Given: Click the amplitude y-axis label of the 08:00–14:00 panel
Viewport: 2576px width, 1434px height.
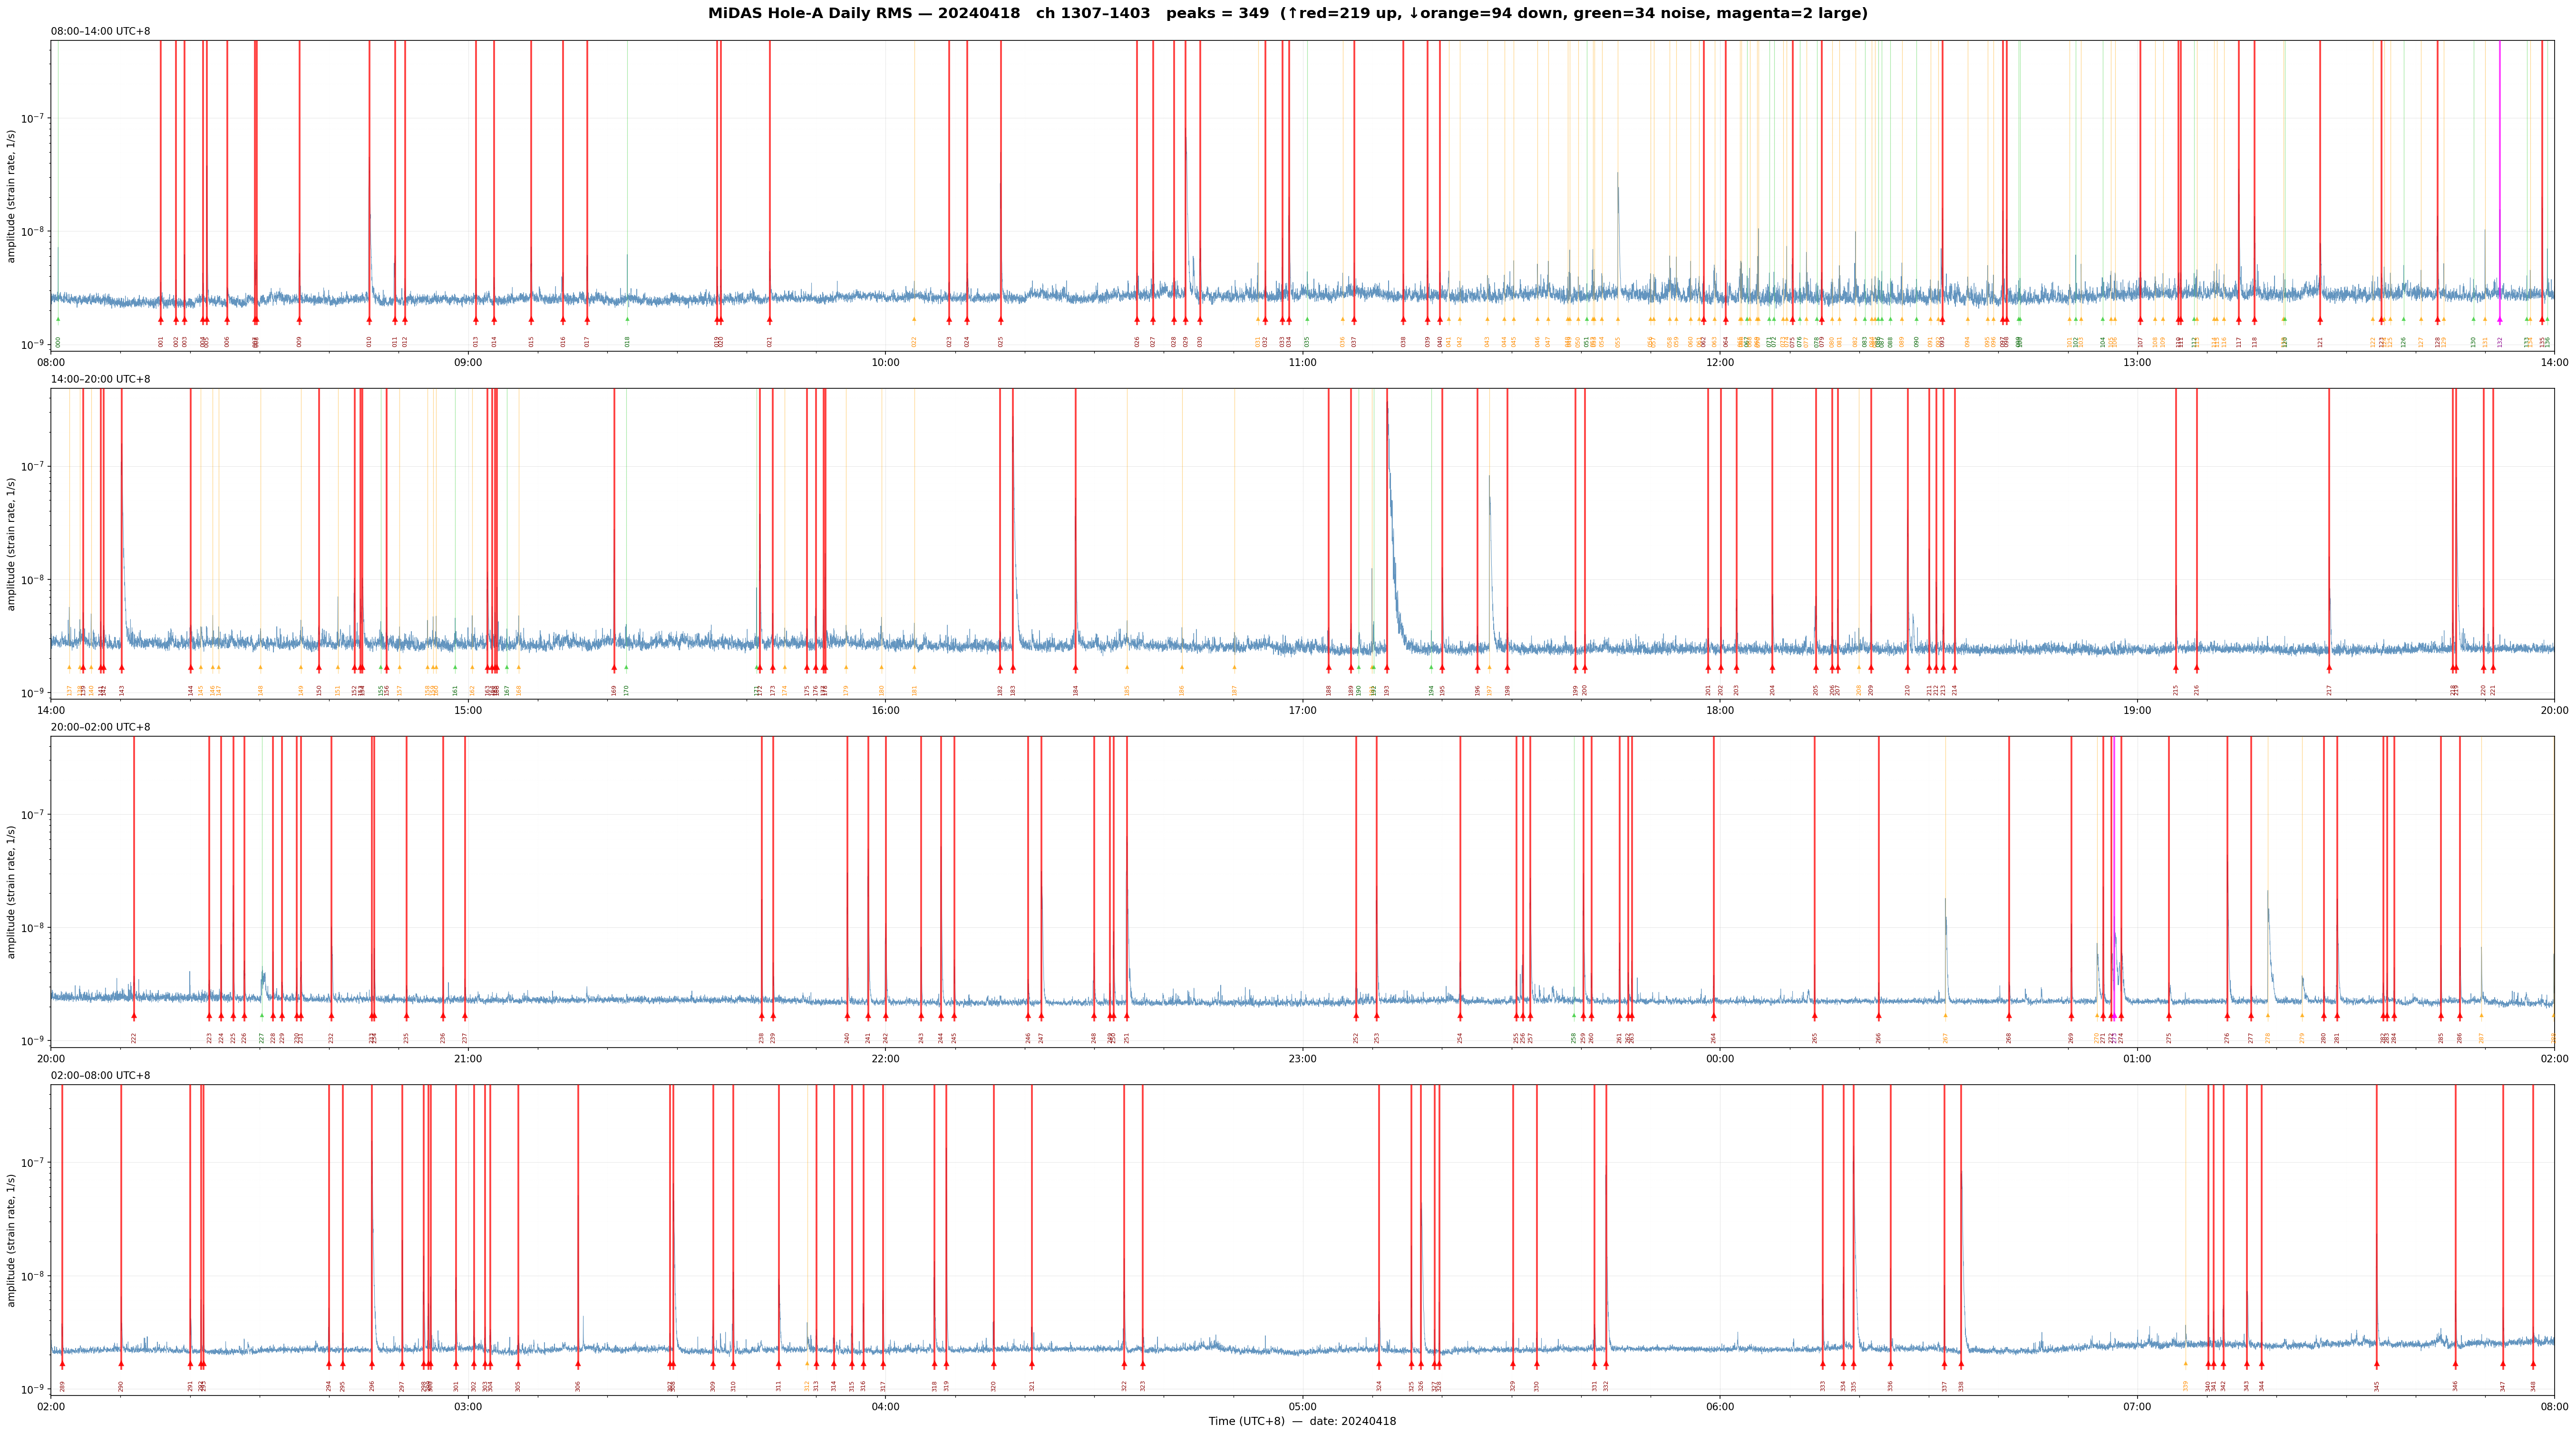Looking at the screenshot, I should (x=12, y=196).
